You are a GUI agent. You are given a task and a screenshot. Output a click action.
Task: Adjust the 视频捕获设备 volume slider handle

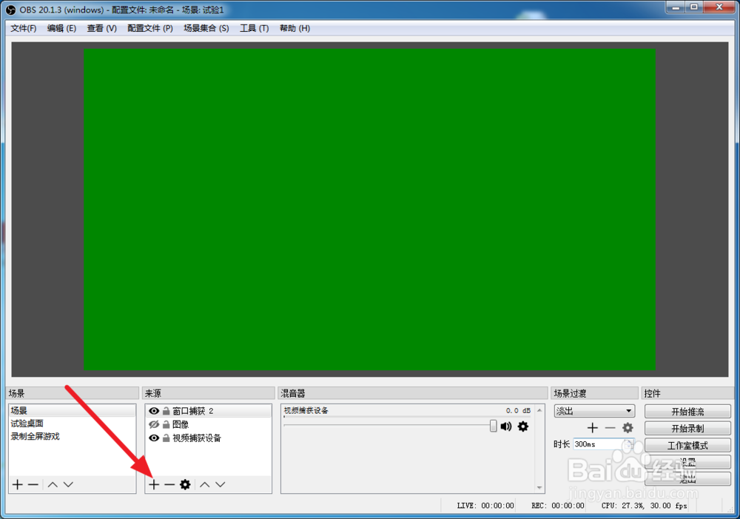pyautogui.click(x=493, y=426)
